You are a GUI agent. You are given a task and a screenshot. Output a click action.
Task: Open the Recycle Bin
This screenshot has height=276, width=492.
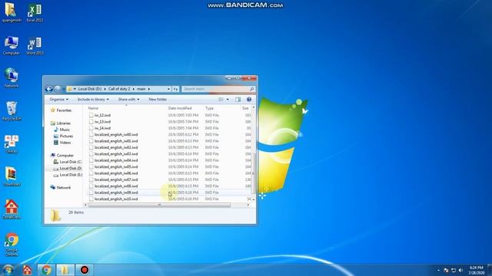12,111
